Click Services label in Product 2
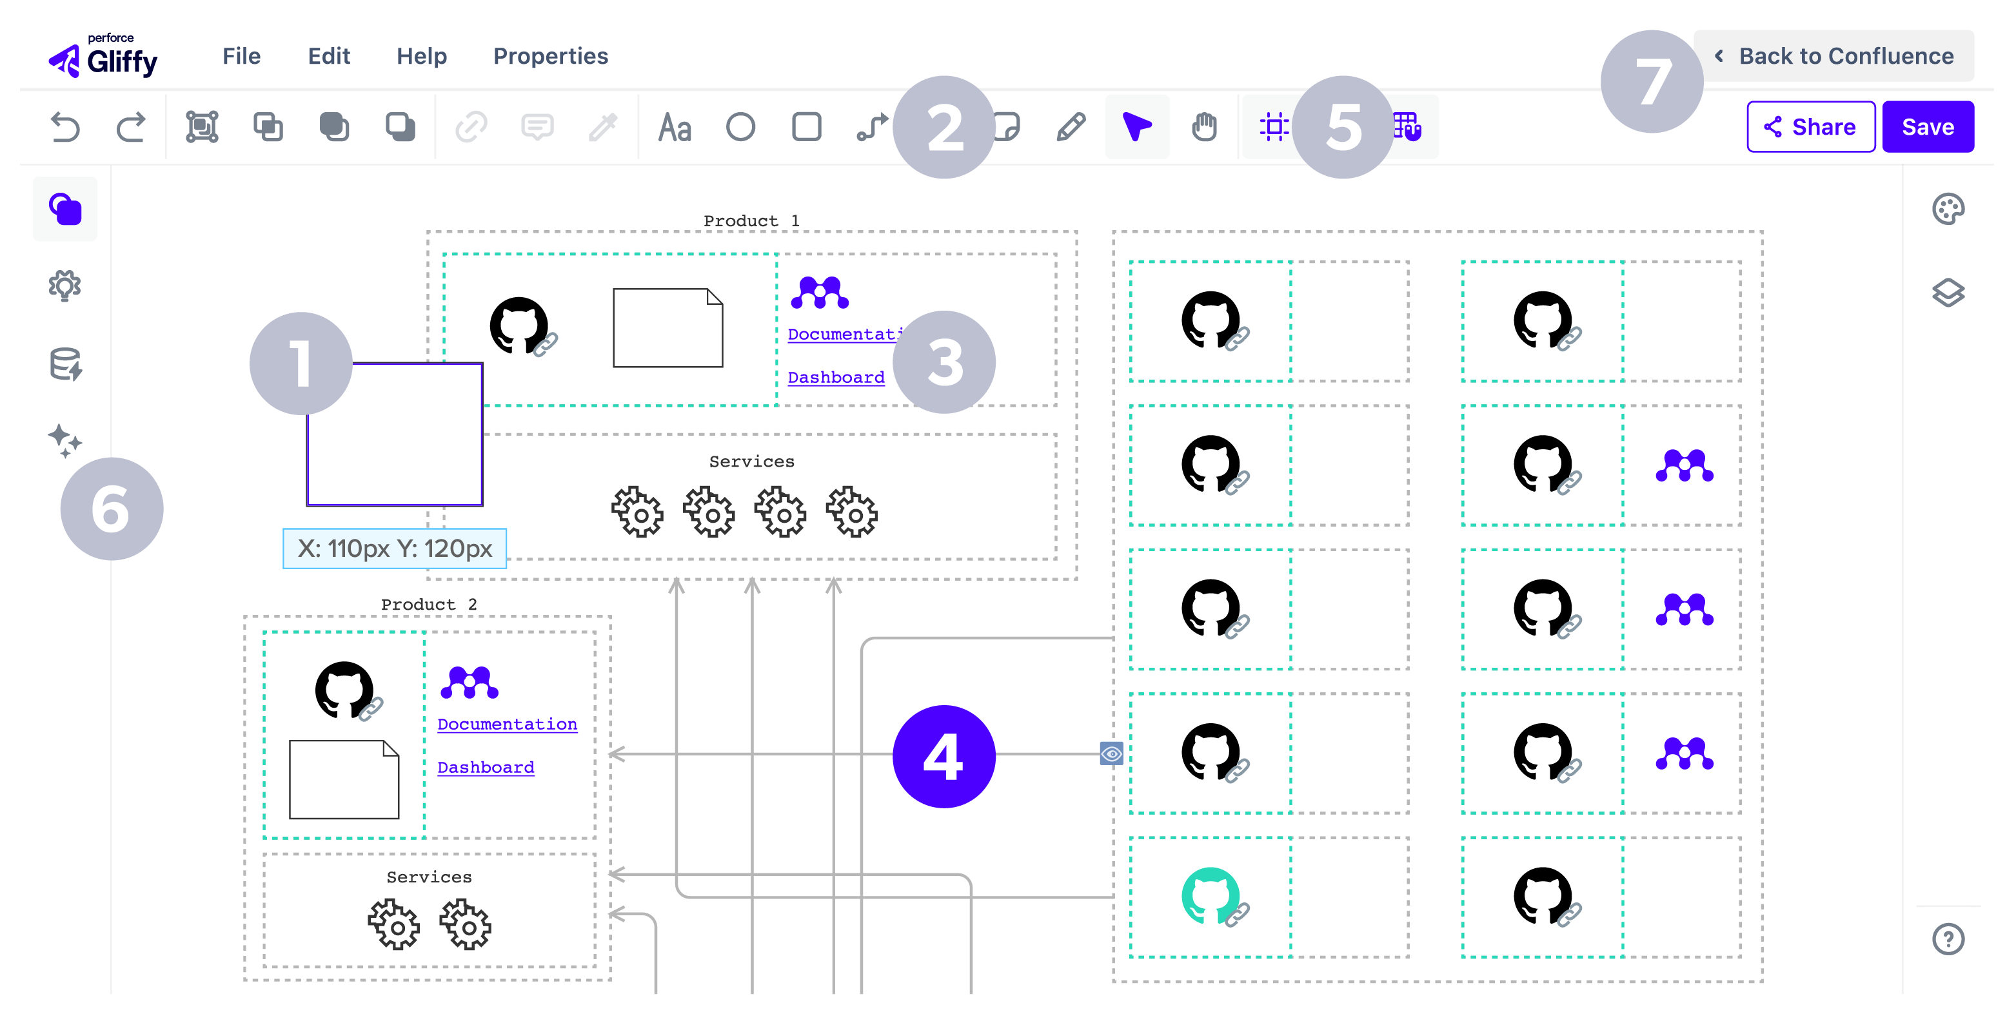 429,877
